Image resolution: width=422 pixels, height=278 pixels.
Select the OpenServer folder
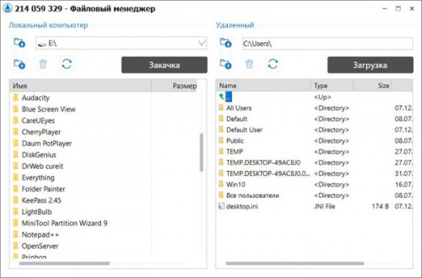click(x=36, y=246)
